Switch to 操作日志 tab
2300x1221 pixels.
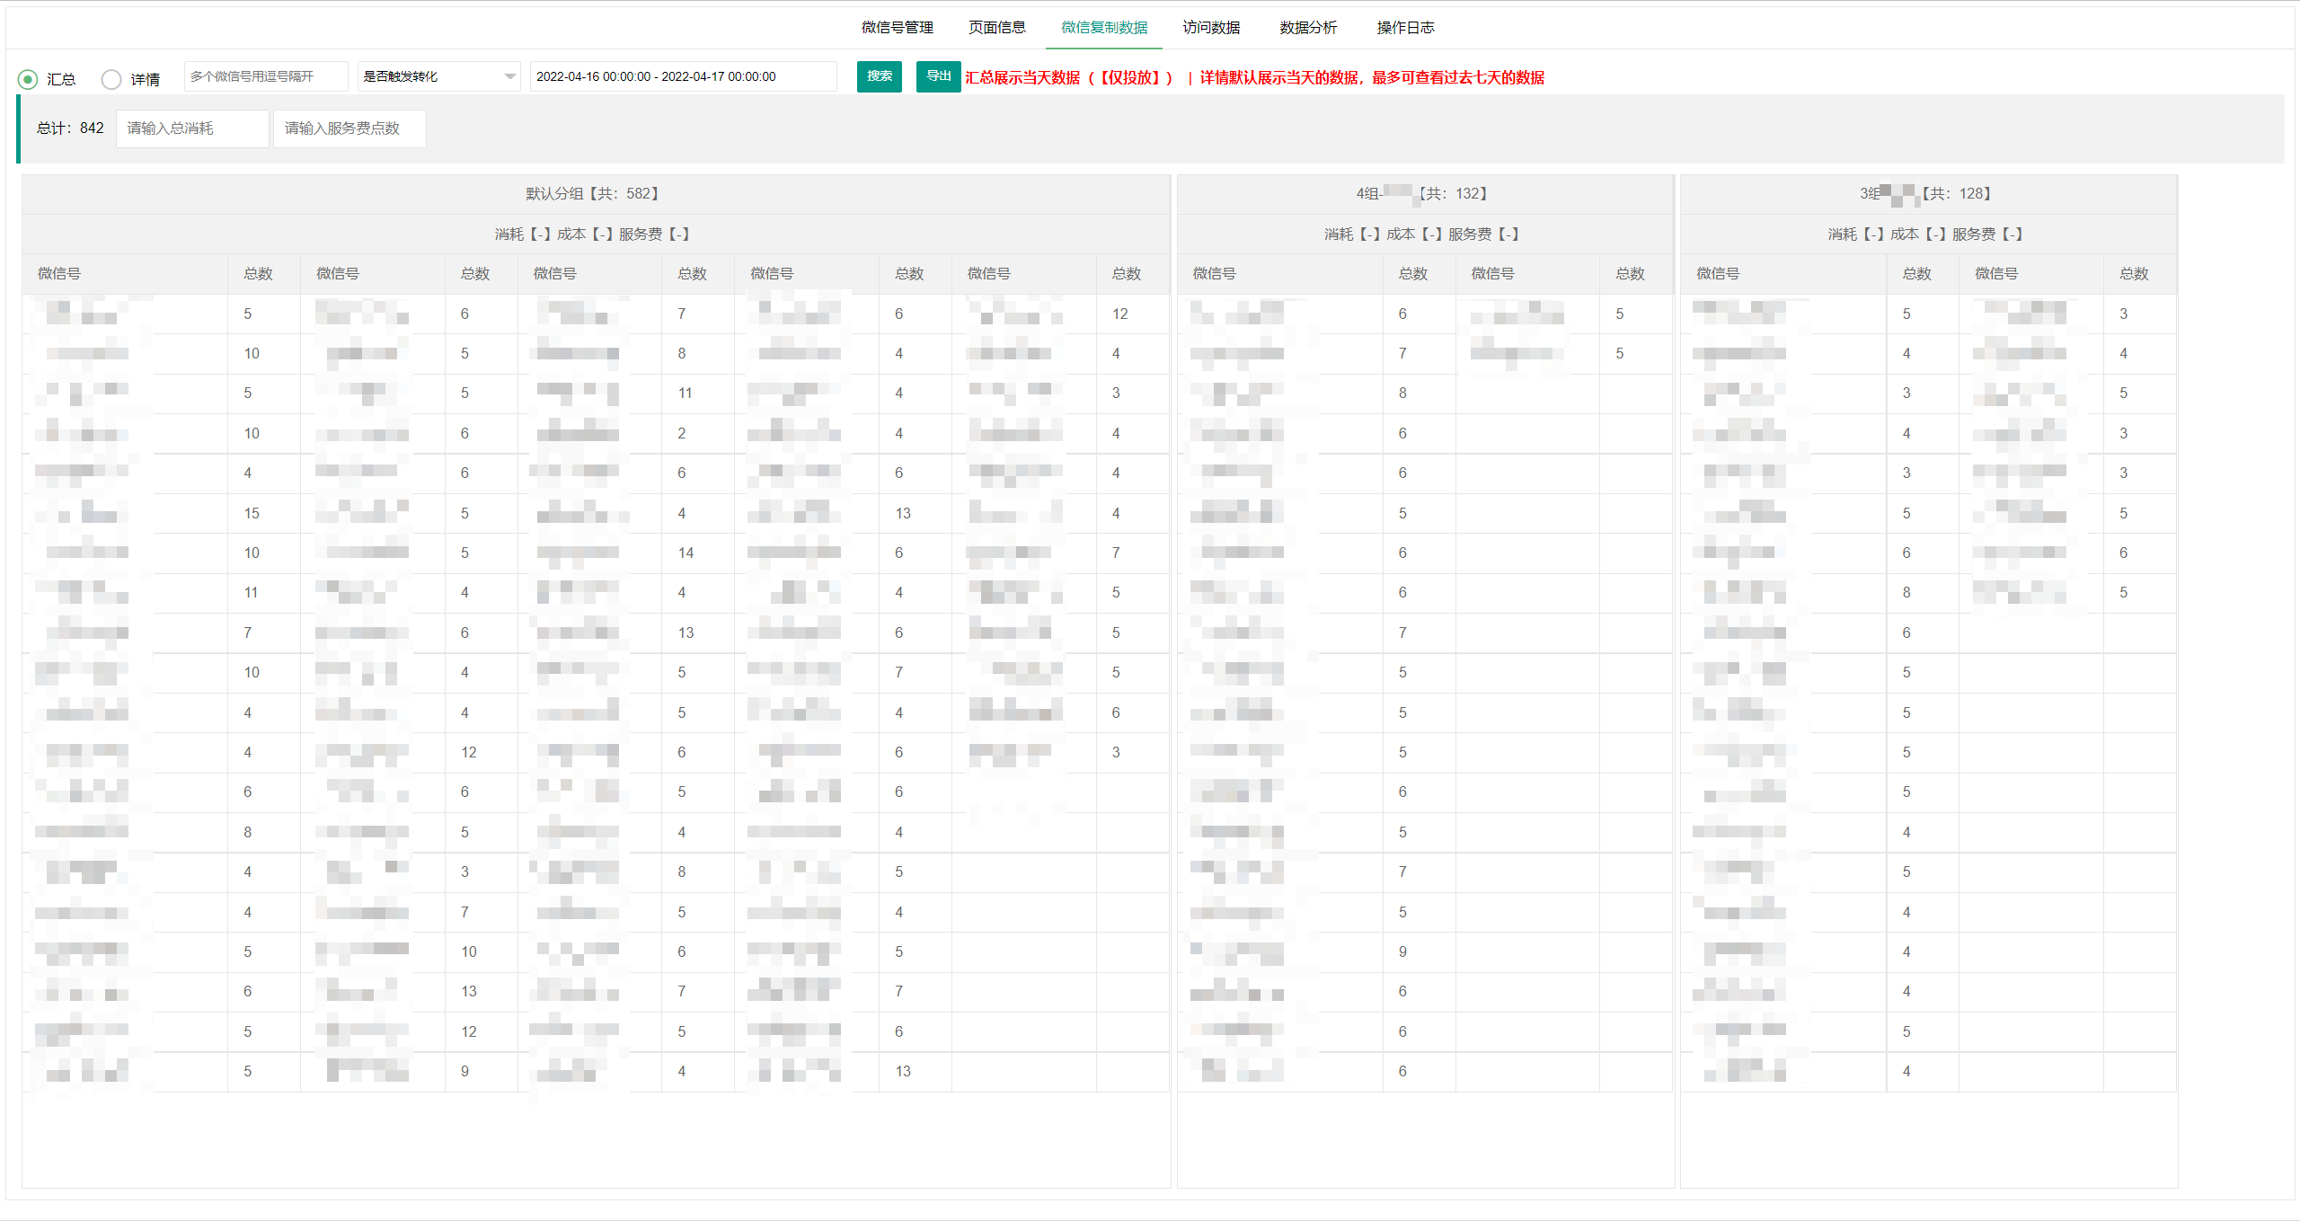click(x=1405, y=27)
